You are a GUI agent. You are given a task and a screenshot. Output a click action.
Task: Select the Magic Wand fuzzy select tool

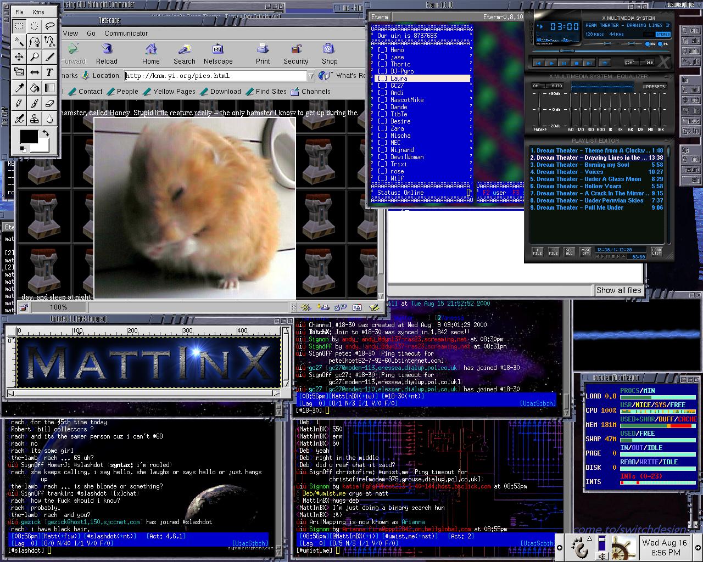pyautogui.click(x=19, y=41)
